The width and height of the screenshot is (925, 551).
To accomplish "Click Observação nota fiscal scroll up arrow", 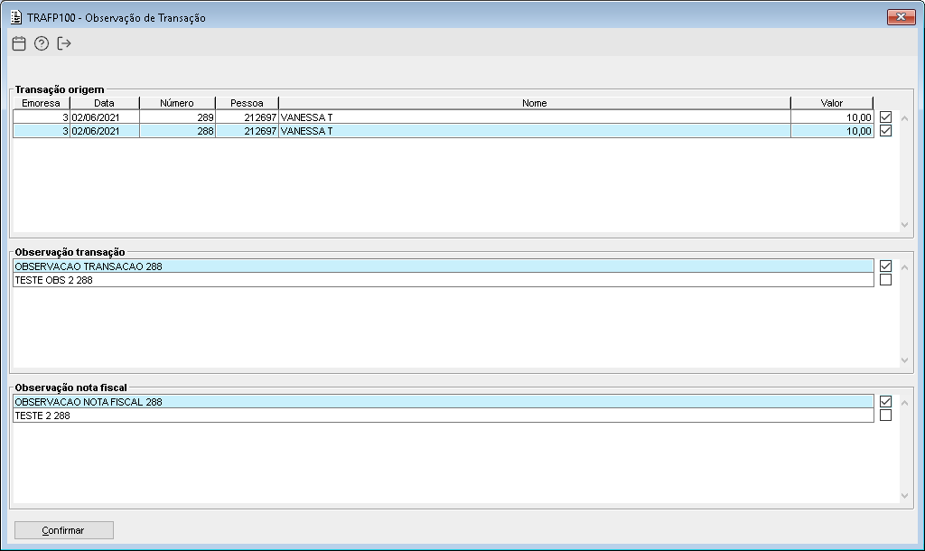I will 904,404.
